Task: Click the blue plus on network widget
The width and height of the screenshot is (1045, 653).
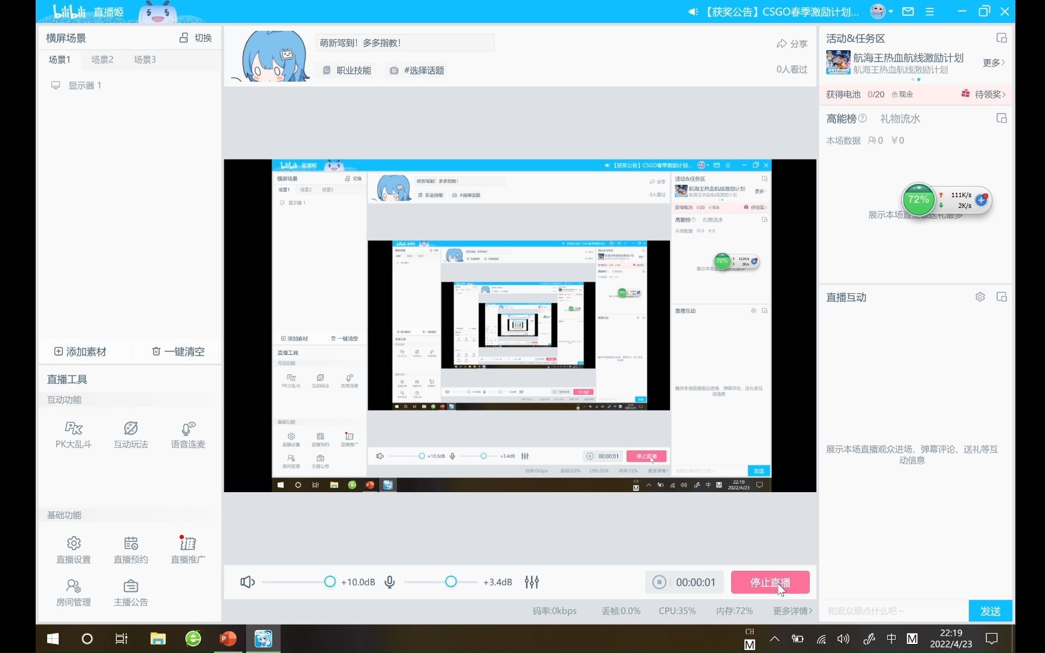Action: pyautogui.click(x=982, y=200)
